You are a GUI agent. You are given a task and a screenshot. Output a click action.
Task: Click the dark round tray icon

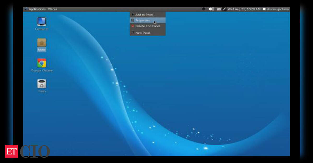click(204, 9)
